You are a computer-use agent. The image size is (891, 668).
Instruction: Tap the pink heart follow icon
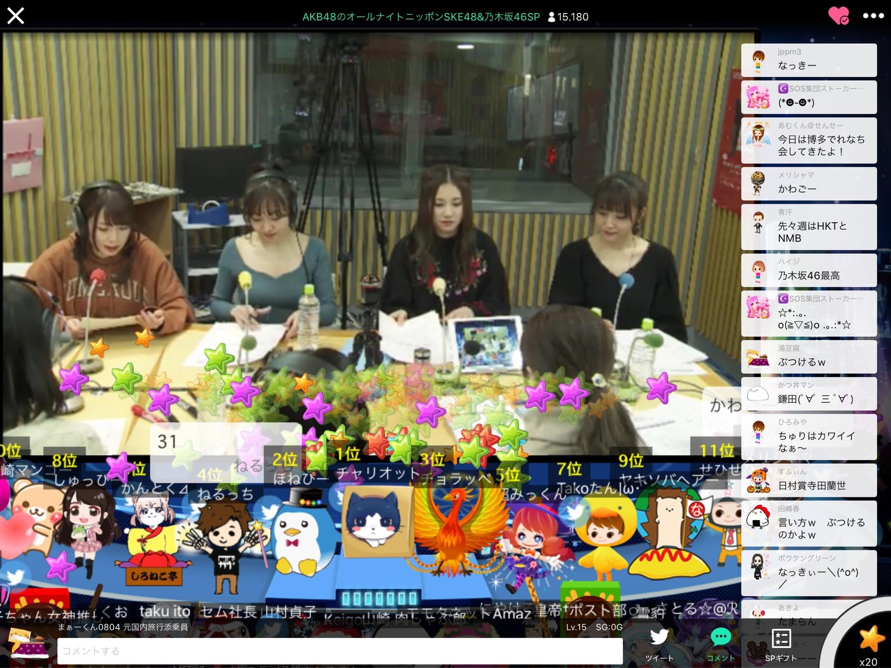click(x=839, y=16)
